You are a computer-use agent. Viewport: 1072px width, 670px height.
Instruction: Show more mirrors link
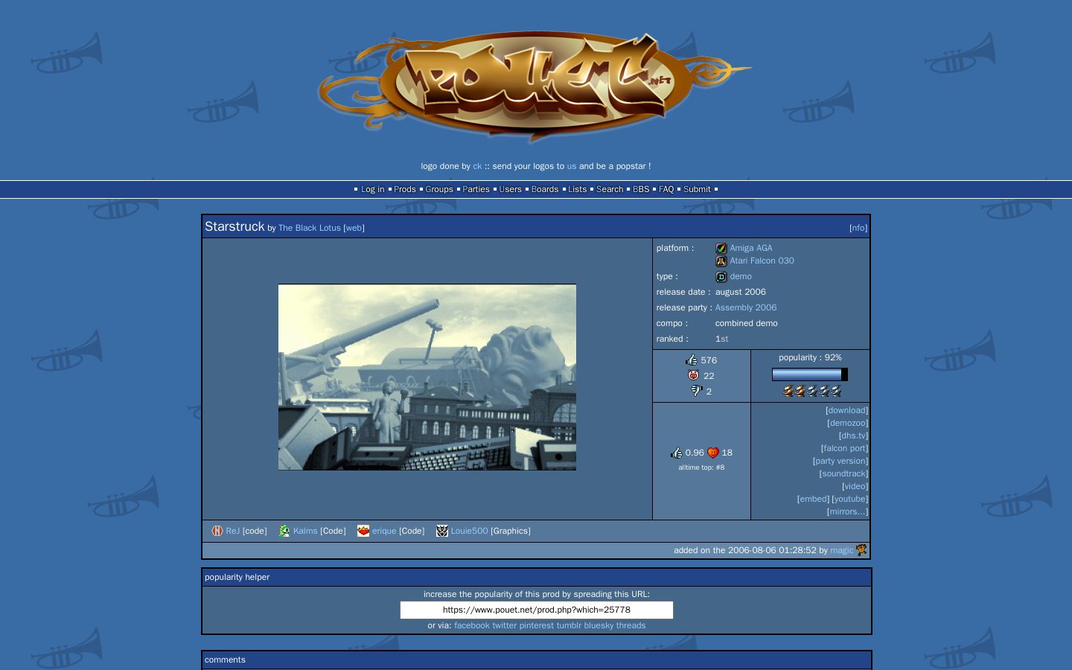[847, 511]
